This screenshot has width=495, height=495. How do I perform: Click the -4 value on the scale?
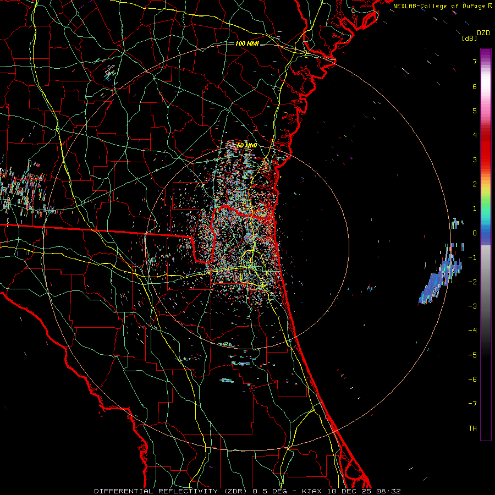[x=472, y=330]
